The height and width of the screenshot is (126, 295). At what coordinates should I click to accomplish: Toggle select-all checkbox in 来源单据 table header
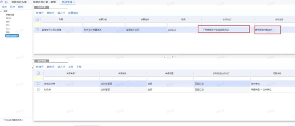pyautogui.click(x=39, y=73)
